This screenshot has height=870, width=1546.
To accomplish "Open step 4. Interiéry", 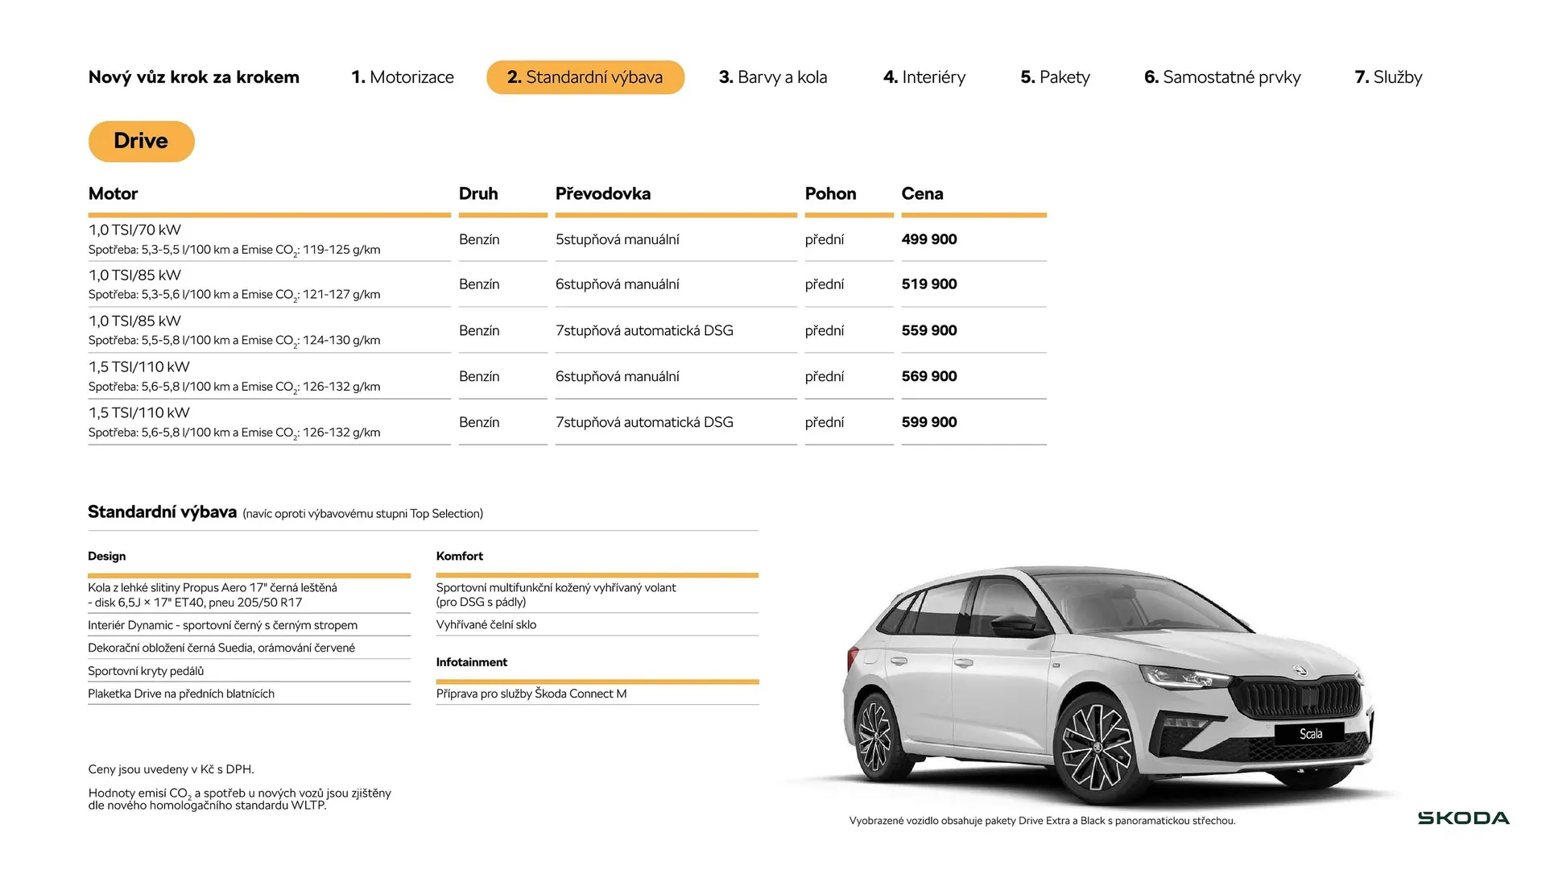I will 924,77.
